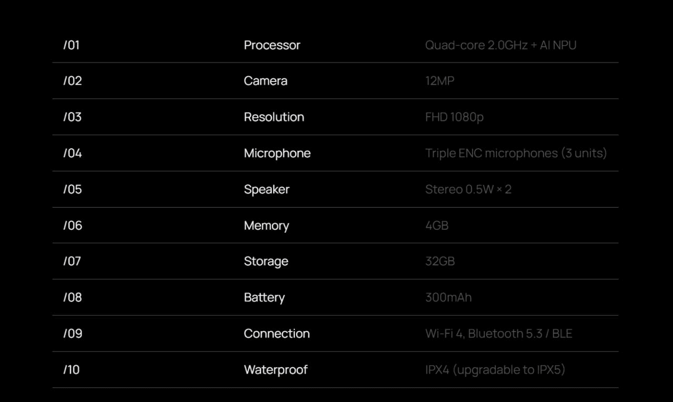Viewport: 673px width, 402px height.
Task: Click the /10 row number
Action: coord(72,370)
